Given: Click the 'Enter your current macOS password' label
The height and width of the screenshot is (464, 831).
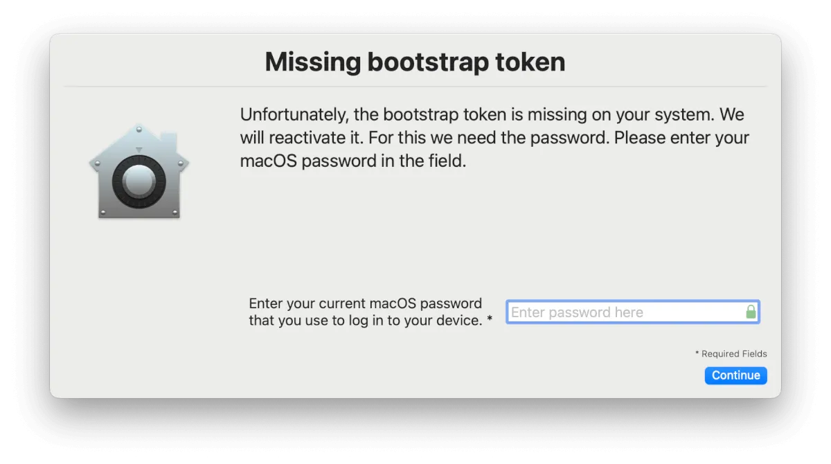Looking at the screenshot, I should click(365, 303).
